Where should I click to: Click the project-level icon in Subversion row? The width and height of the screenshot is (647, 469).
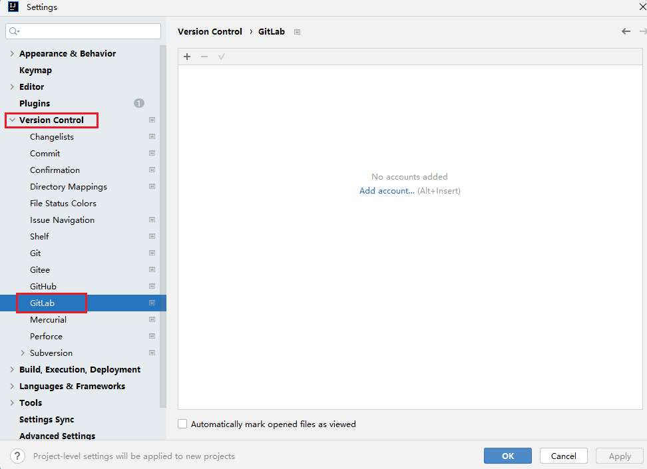tap(152, 353)
